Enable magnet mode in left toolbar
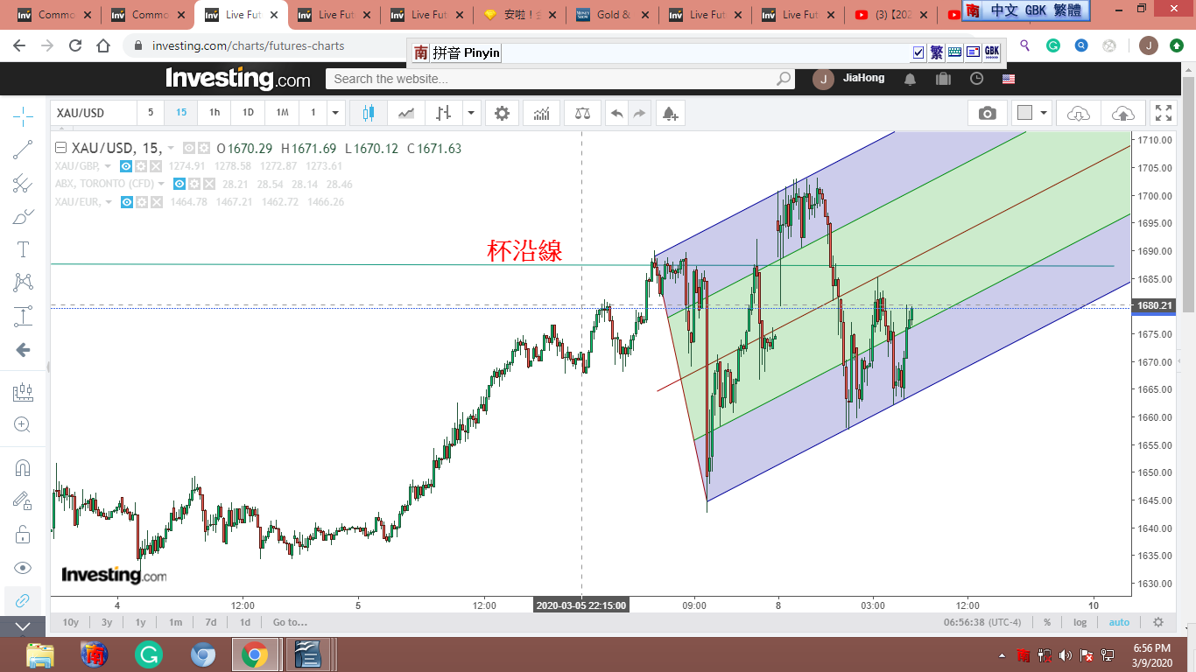1196x672 pixels. [x=24, y=468]
